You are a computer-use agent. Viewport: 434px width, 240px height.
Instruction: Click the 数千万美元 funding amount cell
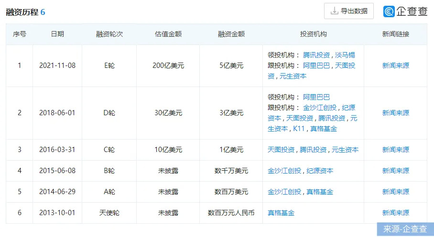pos(231,171)
